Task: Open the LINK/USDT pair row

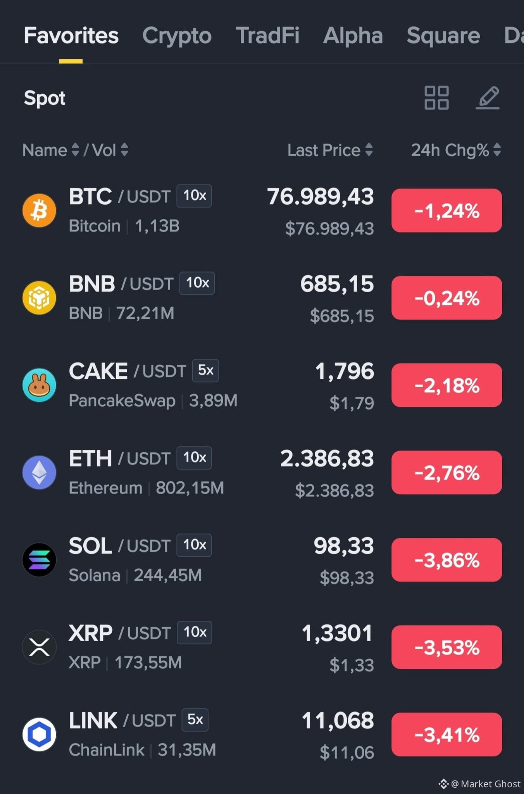Action: point(262,734)
